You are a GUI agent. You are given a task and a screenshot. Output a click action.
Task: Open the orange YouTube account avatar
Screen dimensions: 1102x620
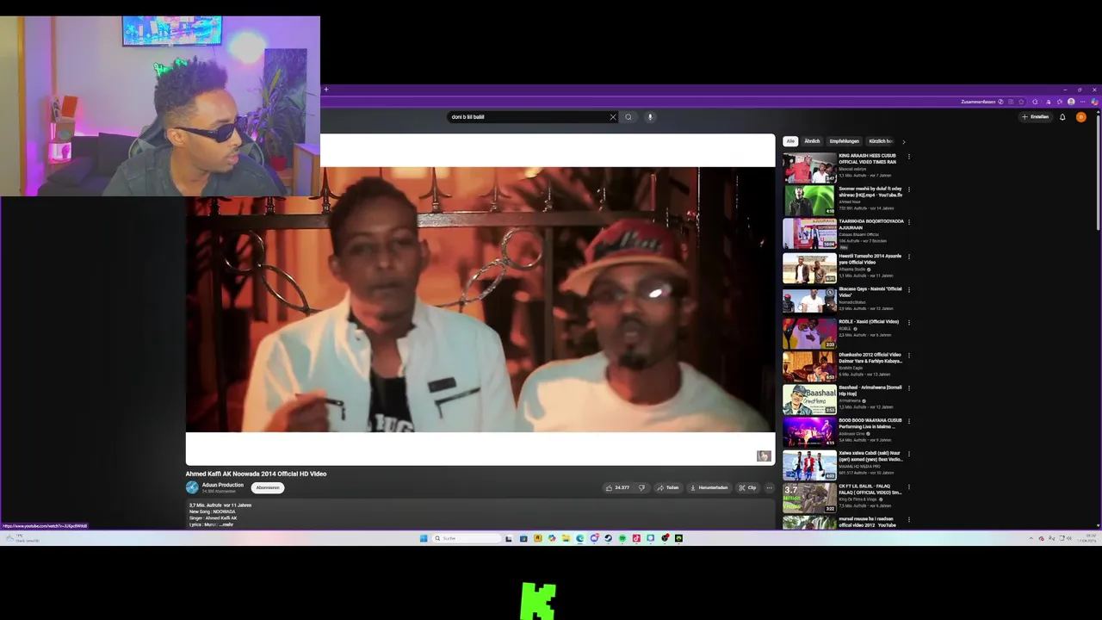pos(1081,117)
